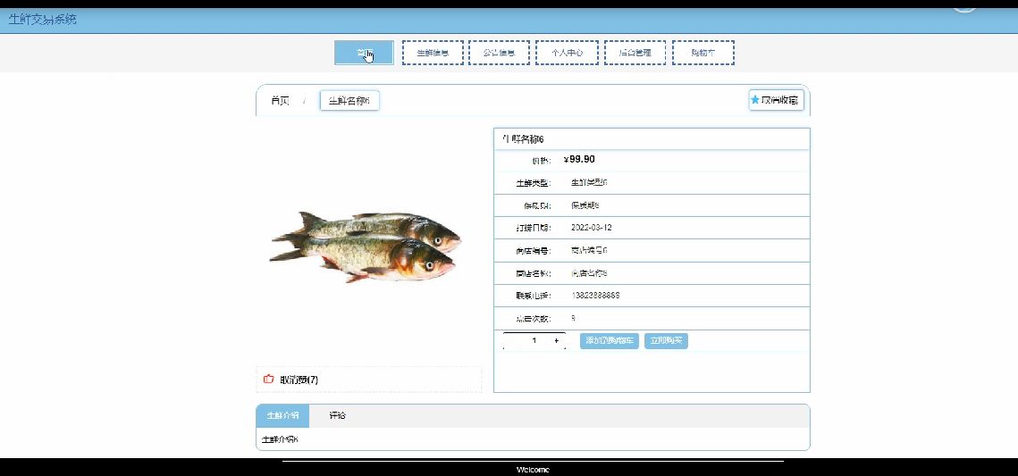This screenshot has height=476, width=1018.
Task: Click the star icon on 取消收藏
Action: click(755, 100)
